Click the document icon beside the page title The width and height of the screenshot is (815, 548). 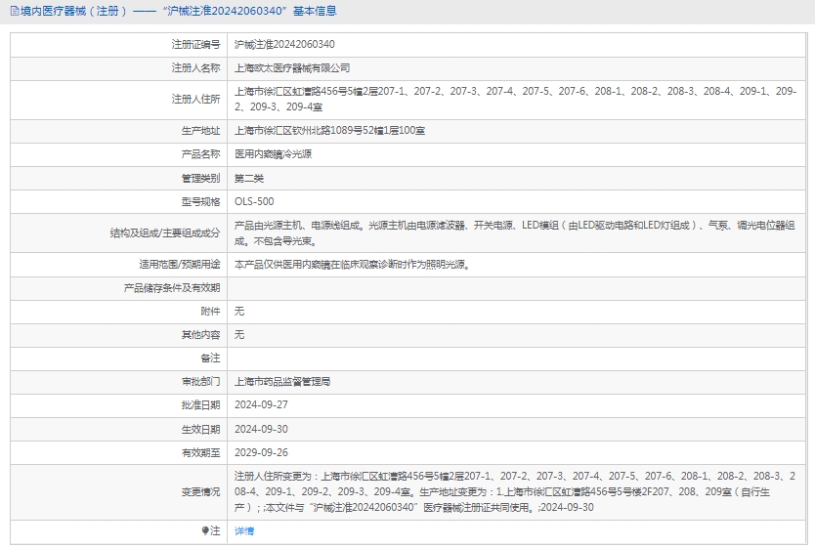15,12
